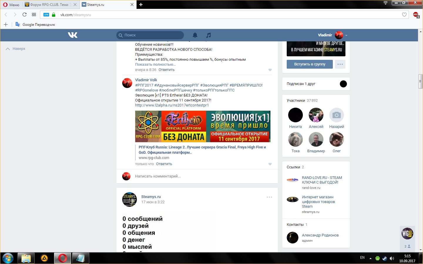Viewport: 423px width, 264px height.
Task: Open a new browser tab
Action: pyautogui.click(x=141, y=5)
